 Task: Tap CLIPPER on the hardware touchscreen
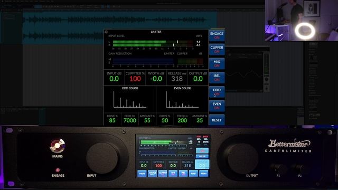coord(163,174)
